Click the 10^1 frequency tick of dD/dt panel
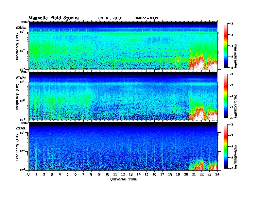This screenshot has height=200, width=259. [x=22, y=82]
